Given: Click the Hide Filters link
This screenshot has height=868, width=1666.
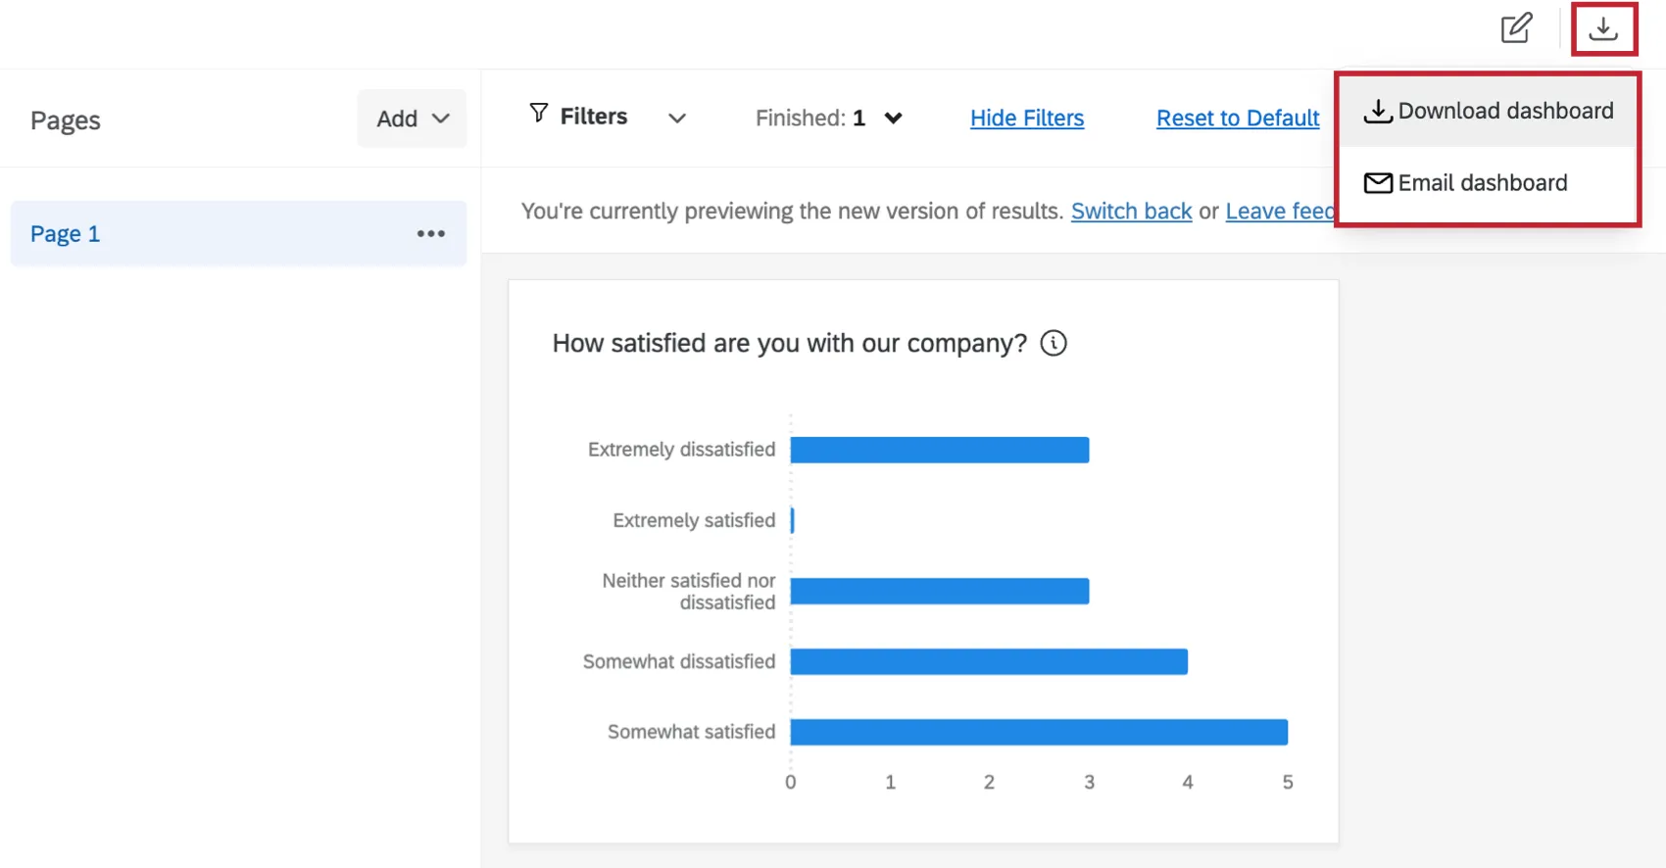Looking at the screenshot, I should pyautogui.click(x=1026, y=119).
